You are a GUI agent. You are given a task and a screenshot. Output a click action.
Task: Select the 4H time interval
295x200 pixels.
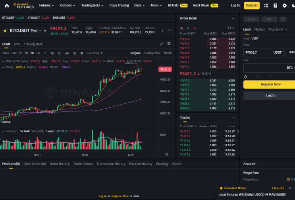tap(26, 53)
